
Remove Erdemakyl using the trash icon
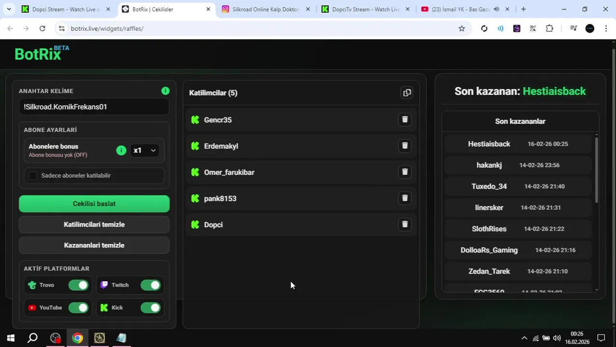pyautogui.click(x=405, y=146)
